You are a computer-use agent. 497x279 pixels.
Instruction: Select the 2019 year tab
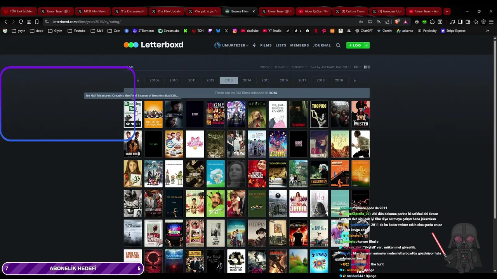pos(339,80)
